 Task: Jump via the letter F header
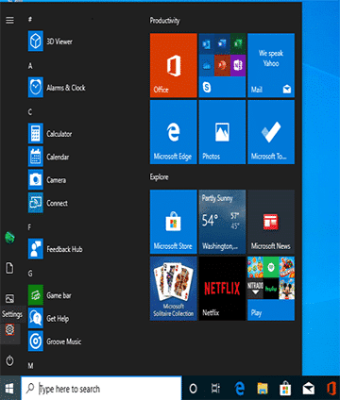(30, 227)
